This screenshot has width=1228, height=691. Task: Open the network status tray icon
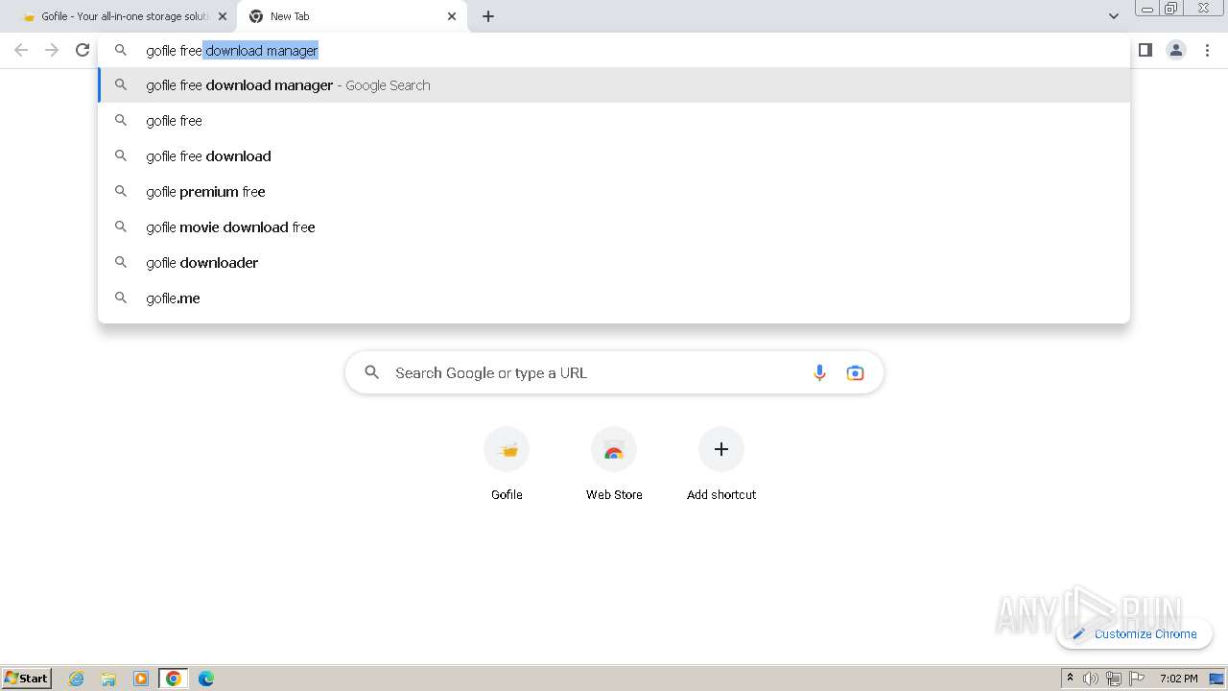[1114, 679]
